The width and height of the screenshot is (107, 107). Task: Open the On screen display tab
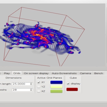36,73
